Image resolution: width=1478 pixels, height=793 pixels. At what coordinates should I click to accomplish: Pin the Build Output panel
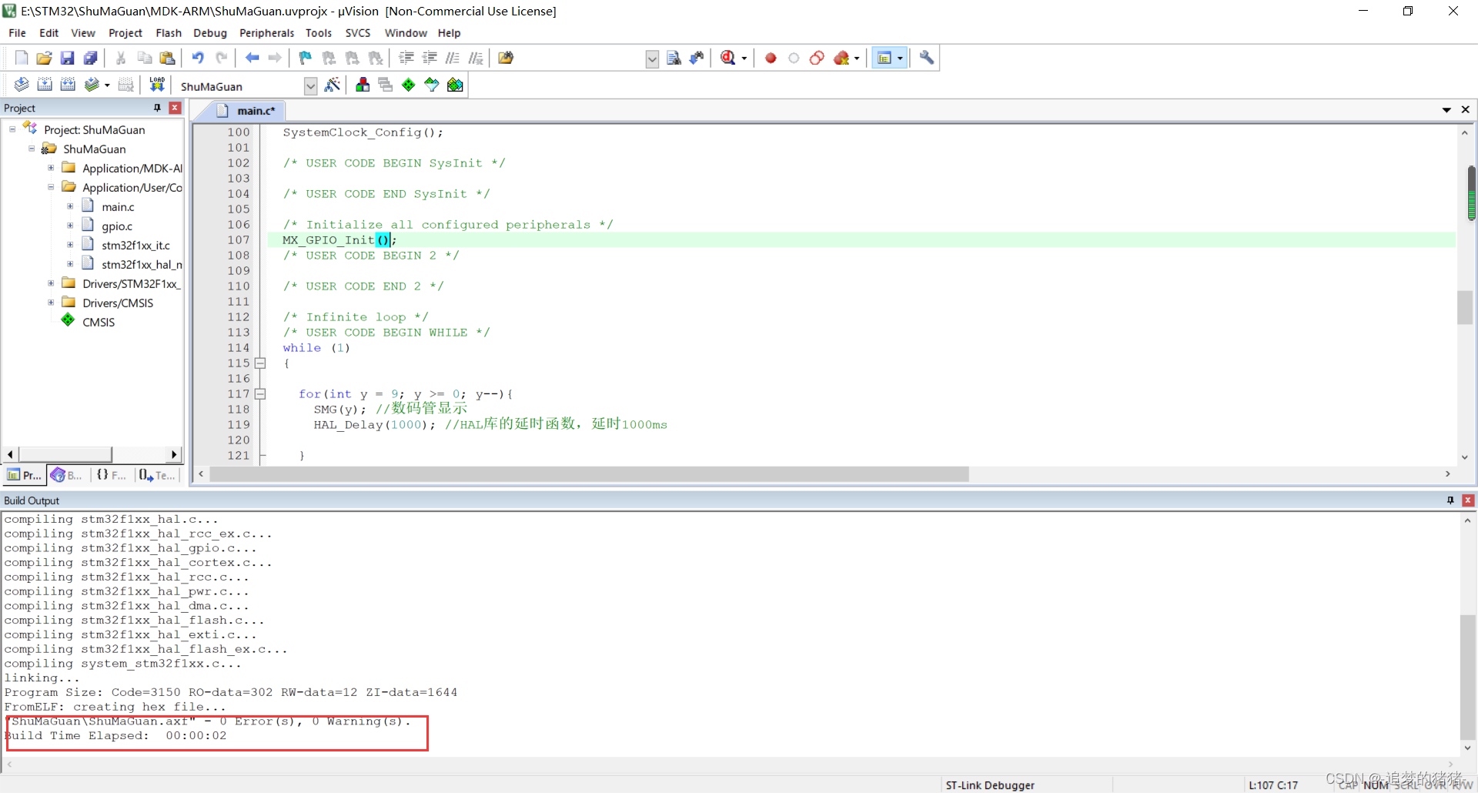coord(1450,500)
